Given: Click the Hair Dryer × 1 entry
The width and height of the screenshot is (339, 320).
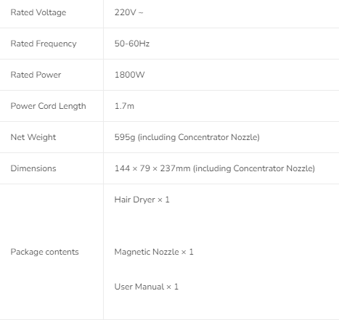Looking at the screenshot, I should pyautogui.click(x=142, y=200).
